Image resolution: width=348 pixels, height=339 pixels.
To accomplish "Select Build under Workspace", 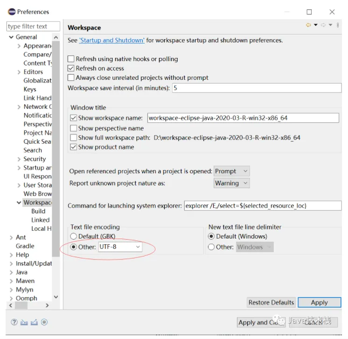I will point(38,211).
